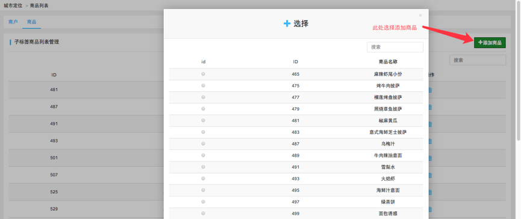
Task: Click product name 海鲜汁意面
Action: point(388,190)
